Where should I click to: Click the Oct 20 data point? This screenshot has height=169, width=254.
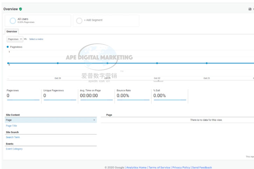58,63
